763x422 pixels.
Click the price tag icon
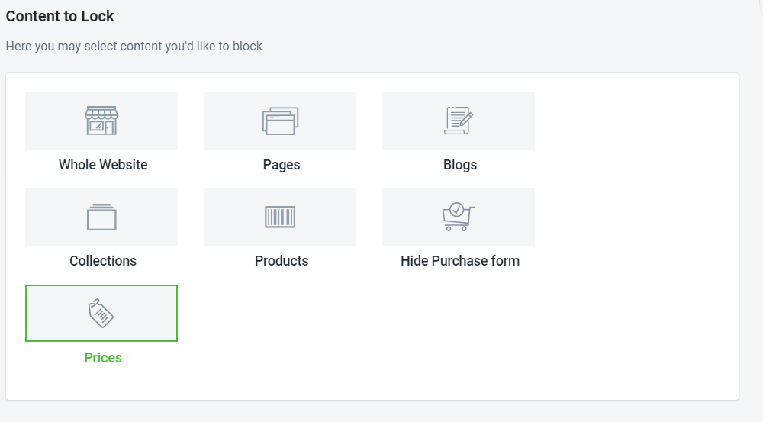pos(101,314)
